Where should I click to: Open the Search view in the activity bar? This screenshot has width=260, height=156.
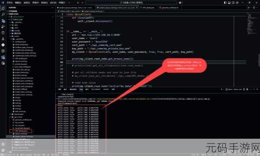tap(3, 14)
